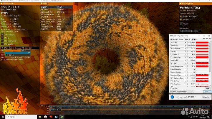Image resolution: width=212 pixels, height=119 pixels.
Task: Open the Advanced tab in GPU-Z
Action: point(187,39)
